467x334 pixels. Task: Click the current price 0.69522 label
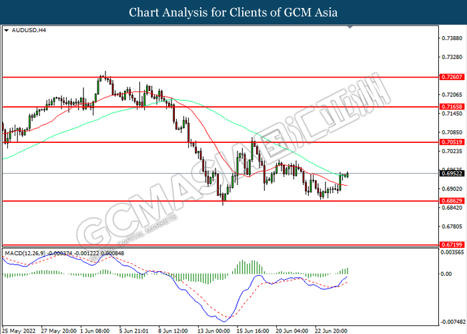click(452, 174)
